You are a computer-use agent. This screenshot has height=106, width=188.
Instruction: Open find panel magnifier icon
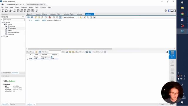[88, 17]
